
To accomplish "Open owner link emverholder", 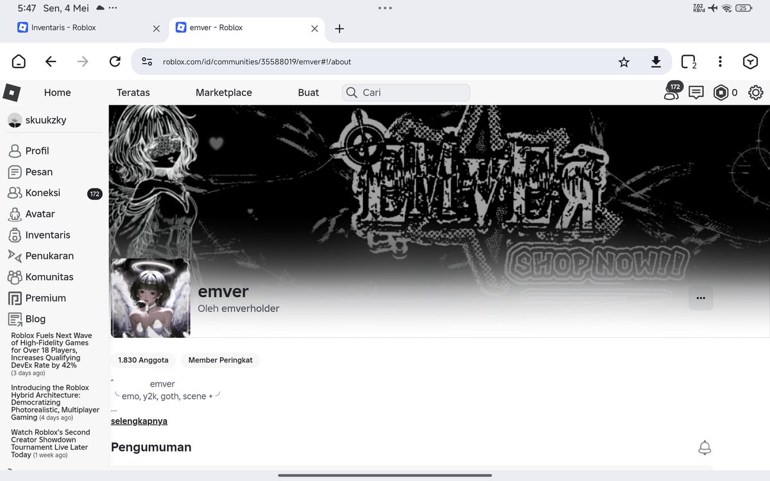I will (250, 308).
